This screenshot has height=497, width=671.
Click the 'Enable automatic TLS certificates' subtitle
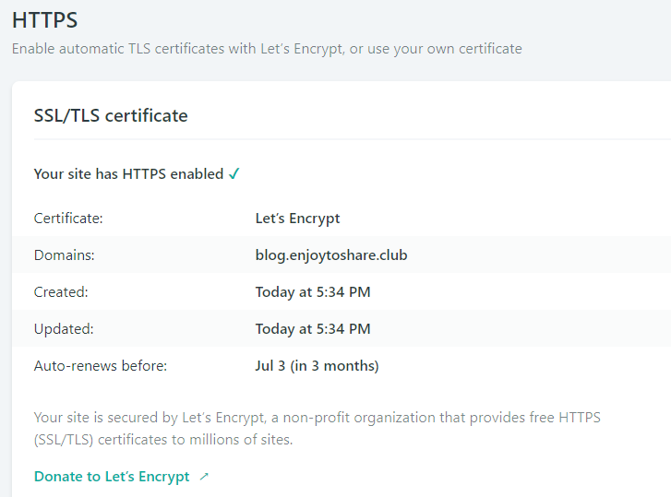click(267, 48)
